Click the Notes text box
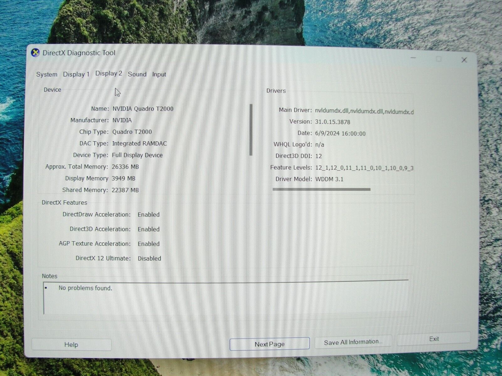 click(226, 298)
